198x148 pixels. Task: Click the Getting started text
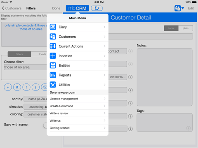(x=59, y=128)
